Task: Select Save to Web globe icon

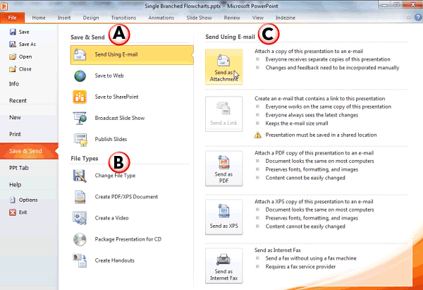Action: pyautogui.click(x=80, y=76)
